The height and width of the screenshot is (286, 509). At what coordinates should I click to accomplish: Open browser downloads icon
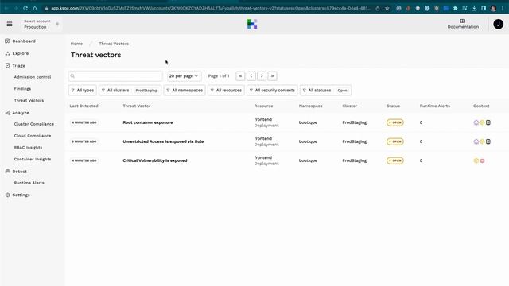pyautogui.click(x=474, y=9)
